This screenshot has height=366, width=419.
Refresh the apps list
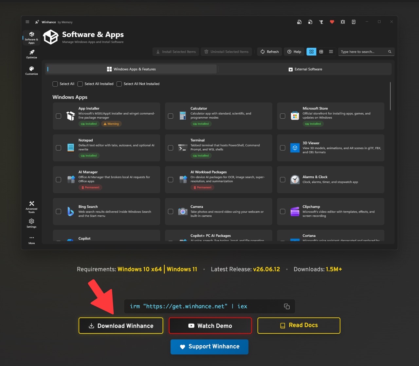[269, 52]
